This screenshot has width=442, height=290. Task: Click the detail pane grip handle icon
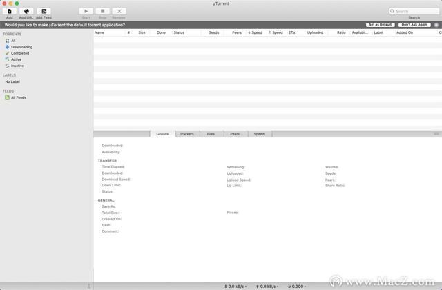(x=436, y=133)
